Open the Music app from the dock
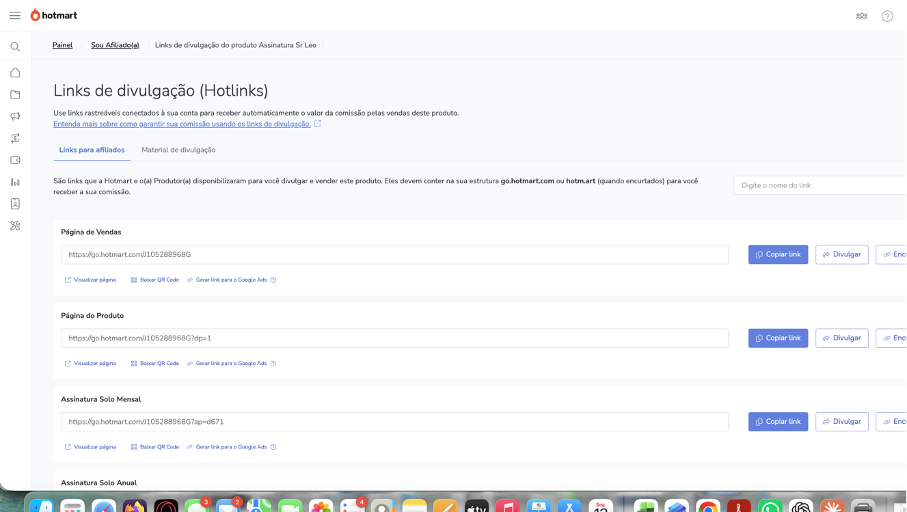Image resolution: width=907 pixels, height=512 pixels. 508,507
